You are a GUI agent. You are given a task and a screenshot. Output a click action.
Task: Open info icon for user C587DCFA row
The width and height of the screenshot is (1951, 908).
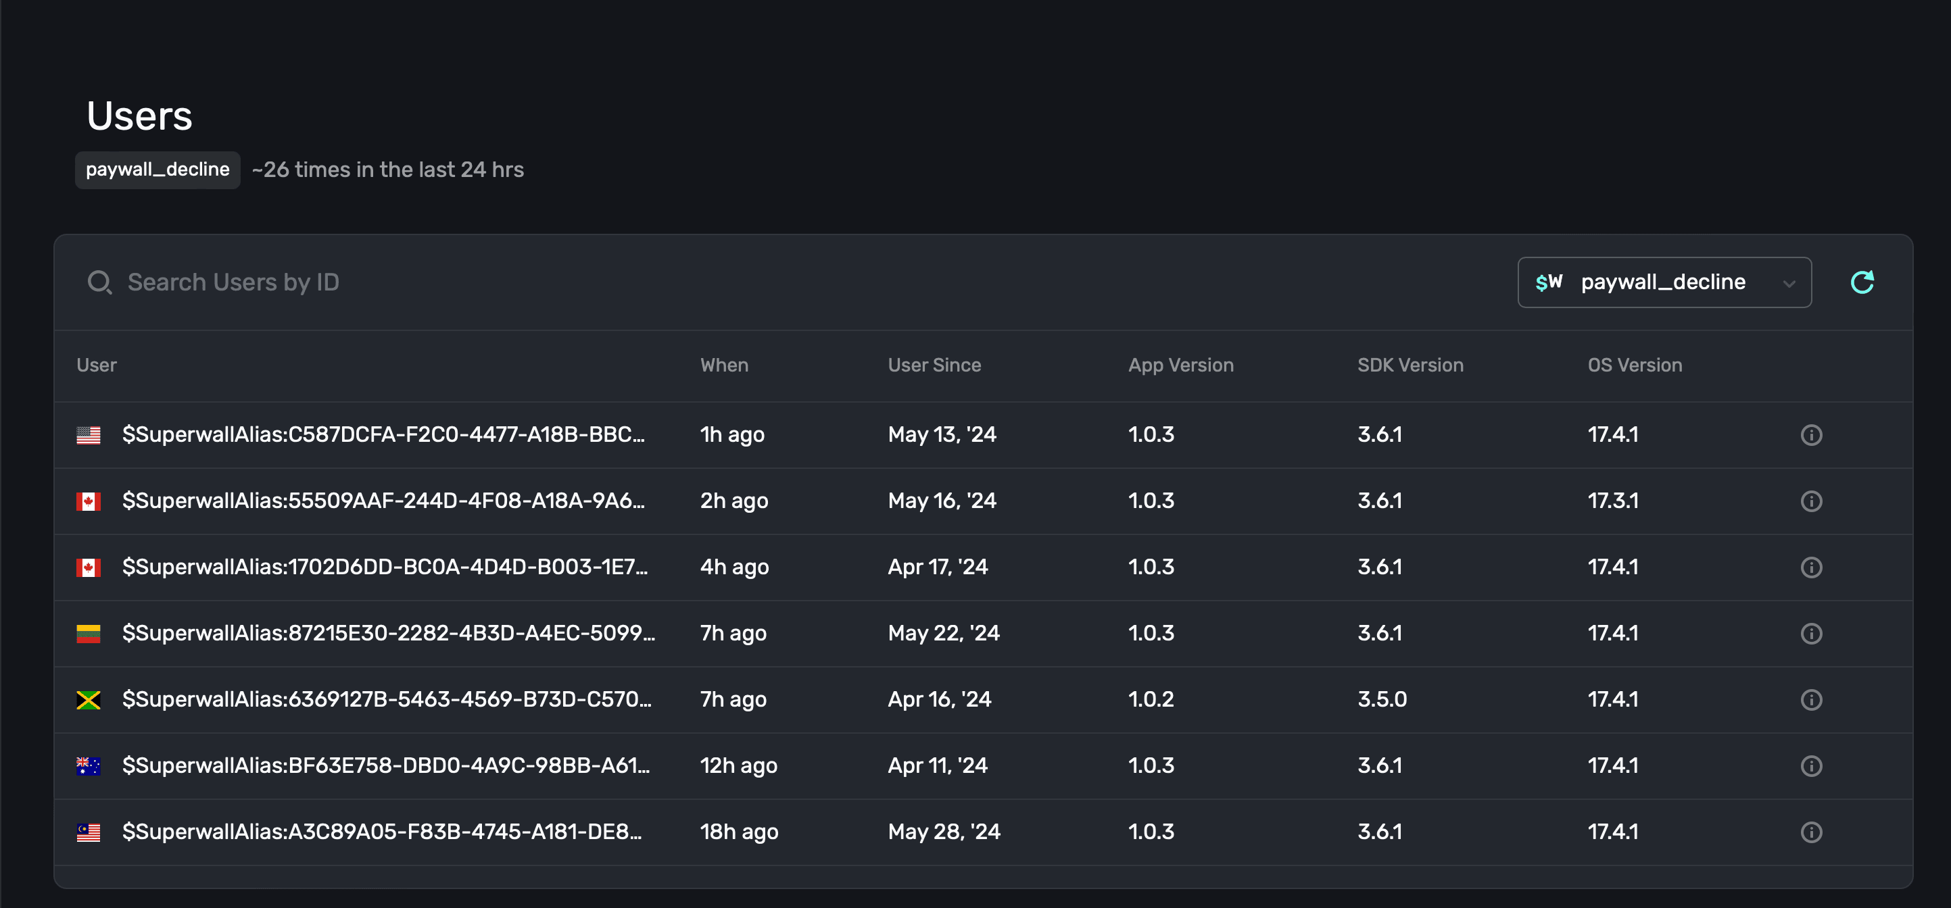pyautogui.click(x=1811, y=435)
